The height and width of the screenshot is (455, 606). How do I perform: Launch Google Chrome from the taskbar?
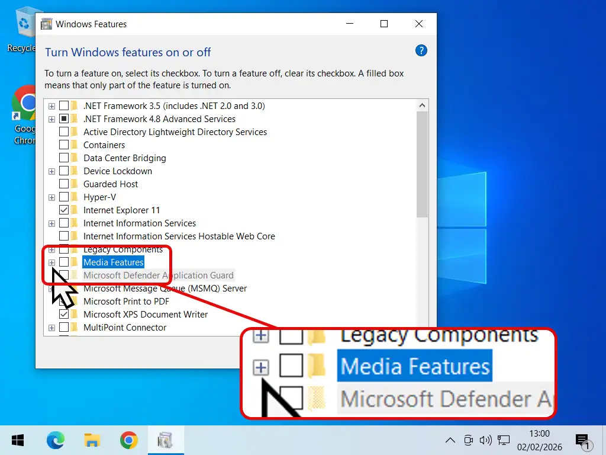point(129,440)
